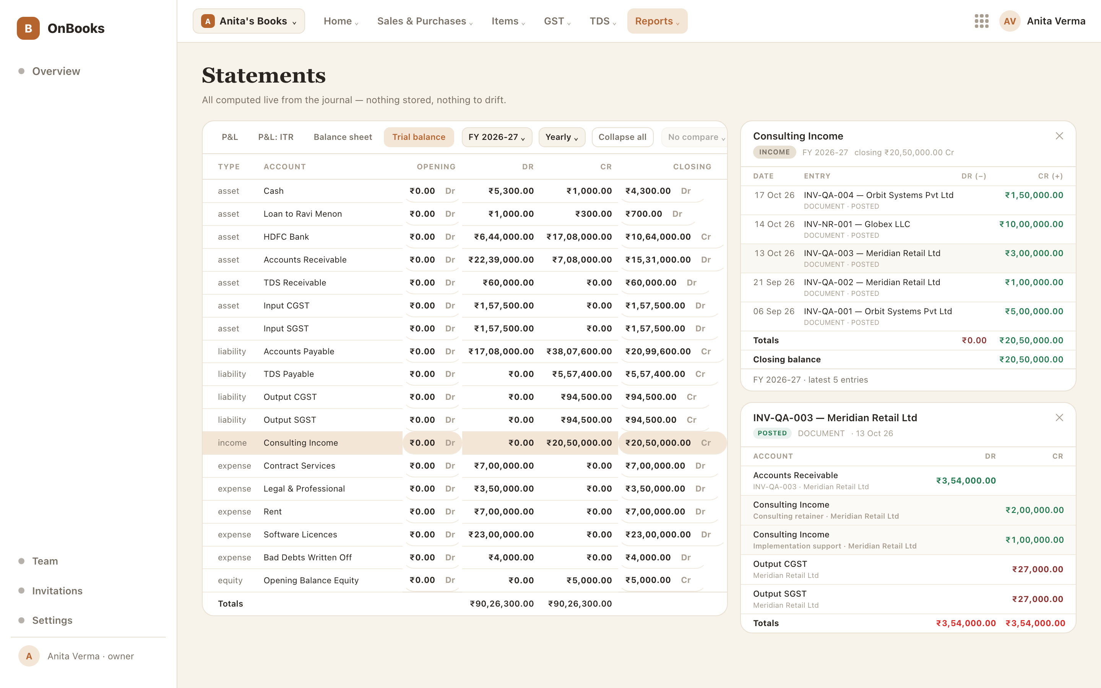
Task: Open Team in the sidebar
Action: (45, 561)
